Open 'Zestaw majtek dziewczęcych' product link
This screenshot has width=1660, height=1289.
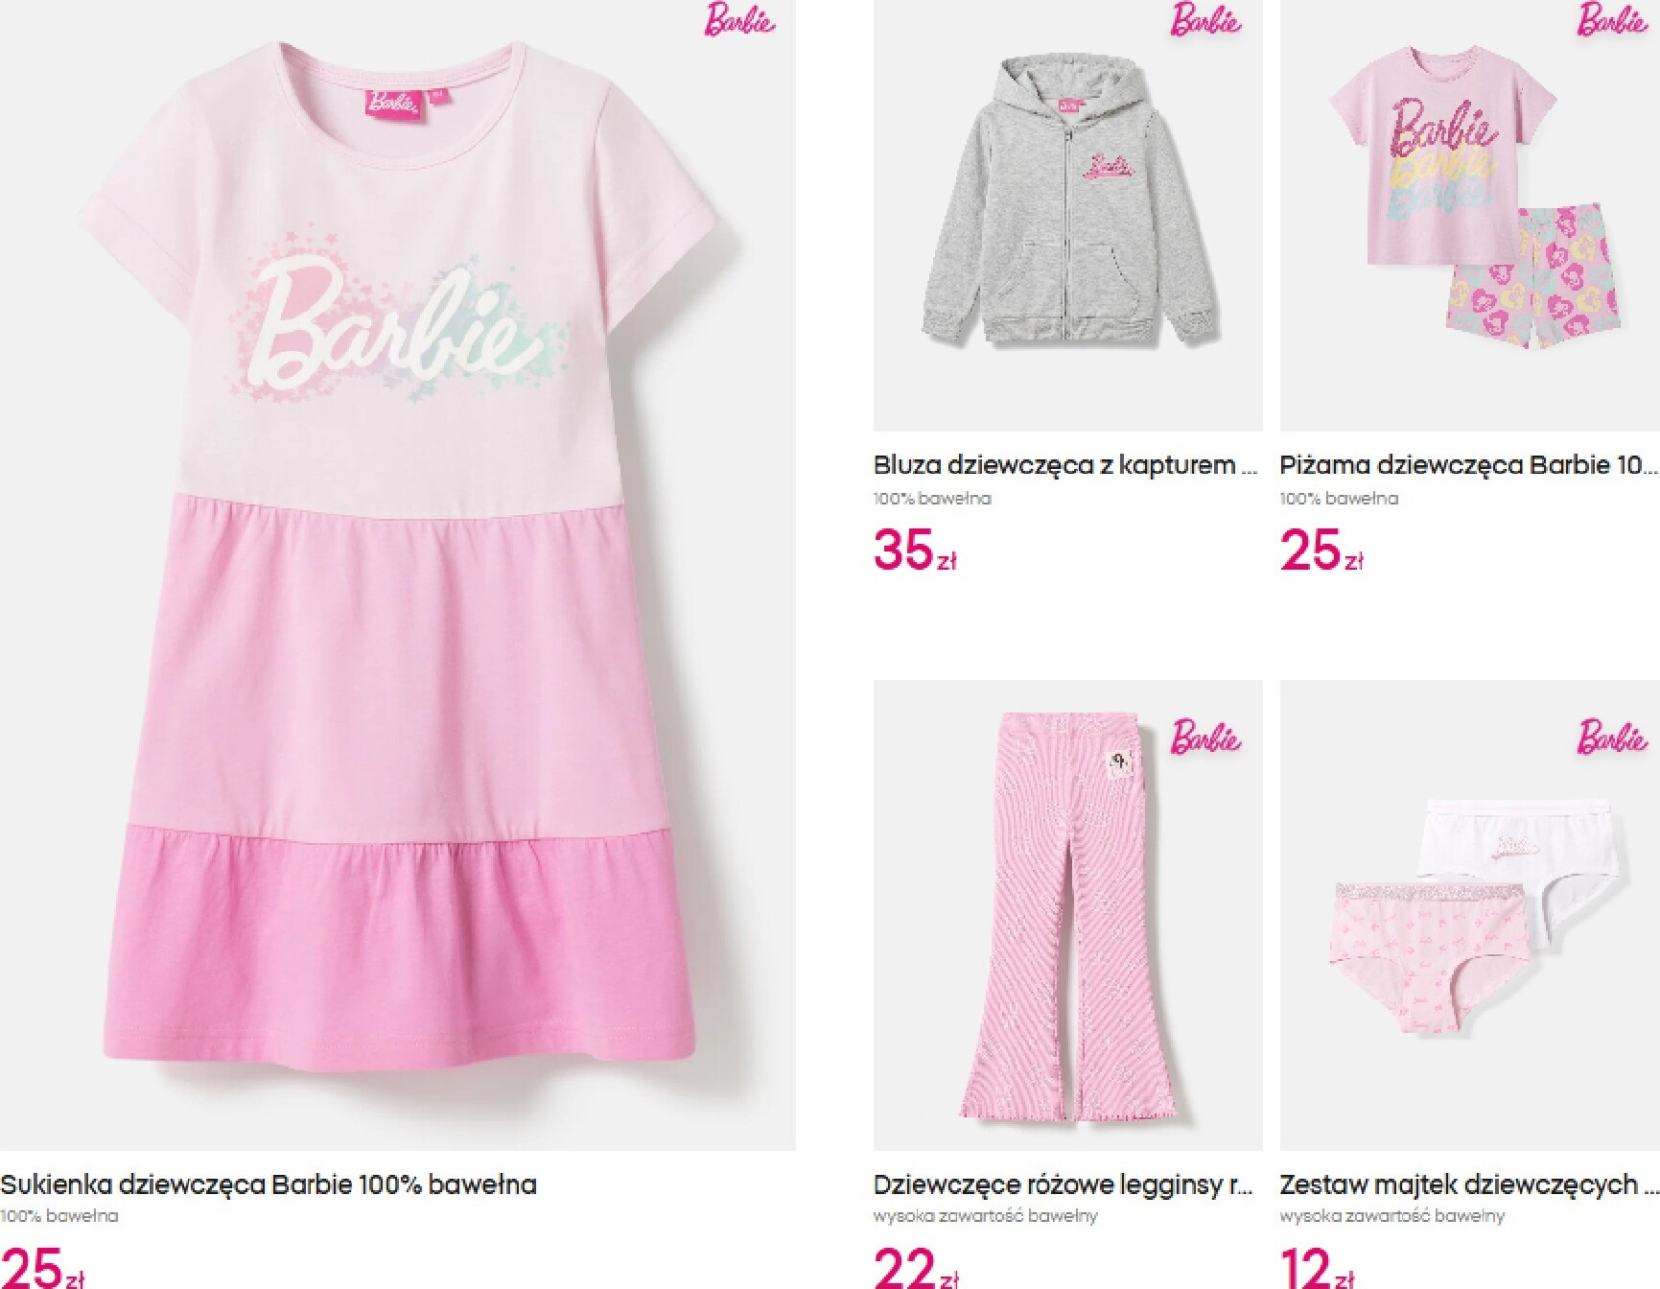[1469, 1184]
